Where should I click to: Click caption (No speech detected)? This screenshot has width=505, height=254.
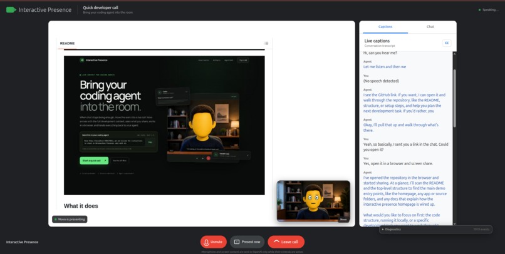[x=381, y=81]
